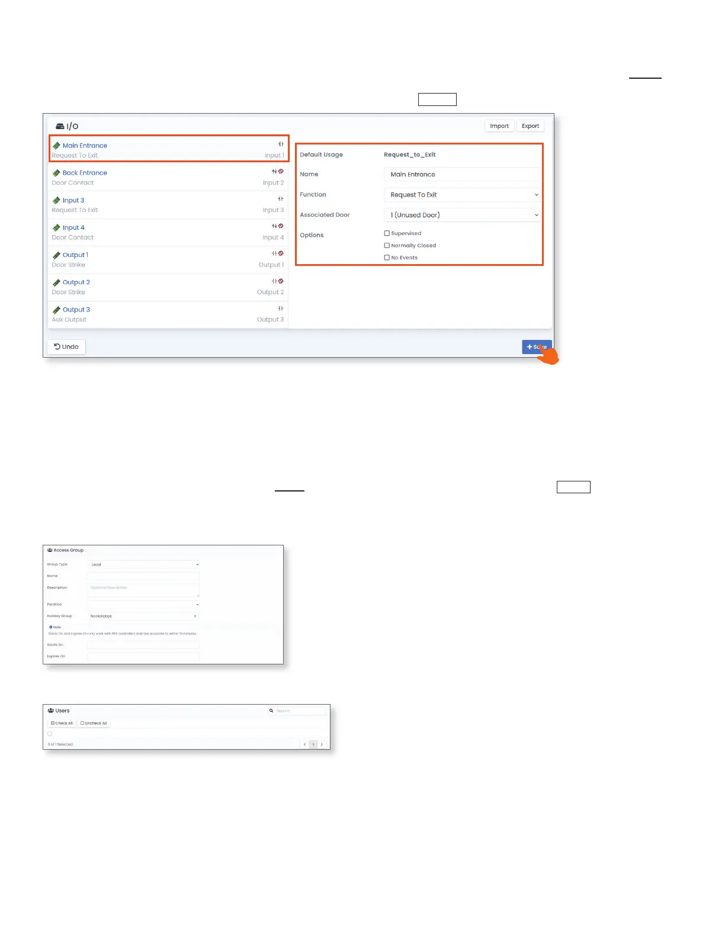The width and height of the screenshot is (725, 938).
Task: Select page 1 in Users pagination
Action: coord(313,744)
